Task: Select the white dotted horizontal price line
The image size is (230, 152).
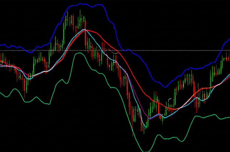Action: coord(177,51)
